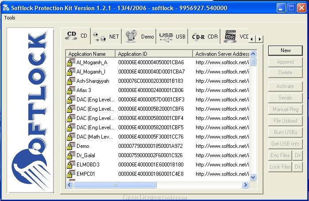The image size is (309, 201).
Task: Sort by the Application Name column header
Action: [x=91, y=54]
